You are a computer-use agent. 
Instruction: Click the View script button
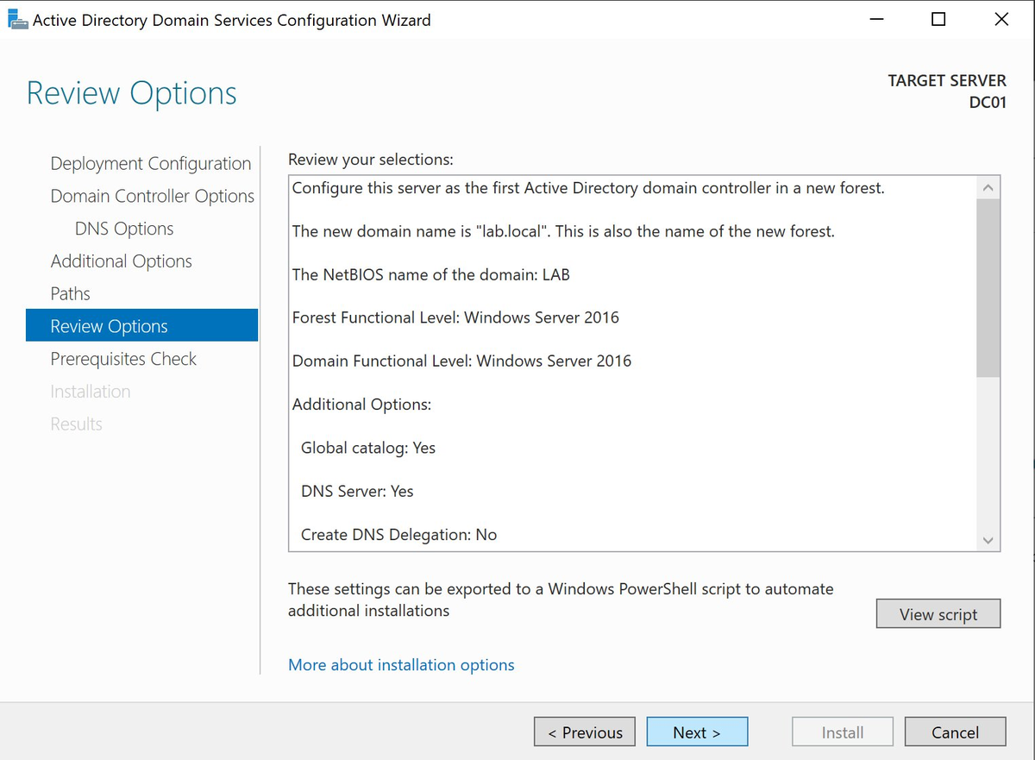[x=938, y=613]
